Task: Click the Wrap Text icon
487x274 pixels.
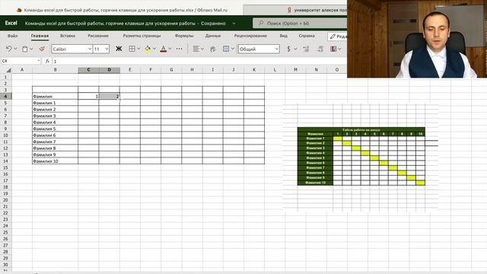Action: pyautogui.click(x=213, y=49)
